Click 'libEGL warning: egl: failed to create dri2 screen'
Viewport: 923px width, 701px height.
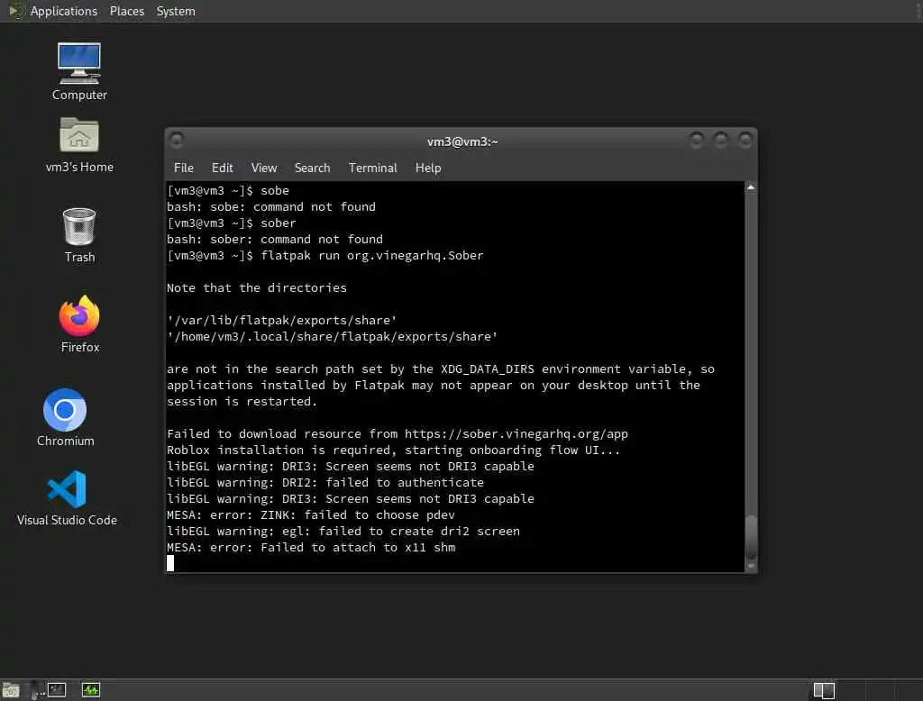coord(343,531)
